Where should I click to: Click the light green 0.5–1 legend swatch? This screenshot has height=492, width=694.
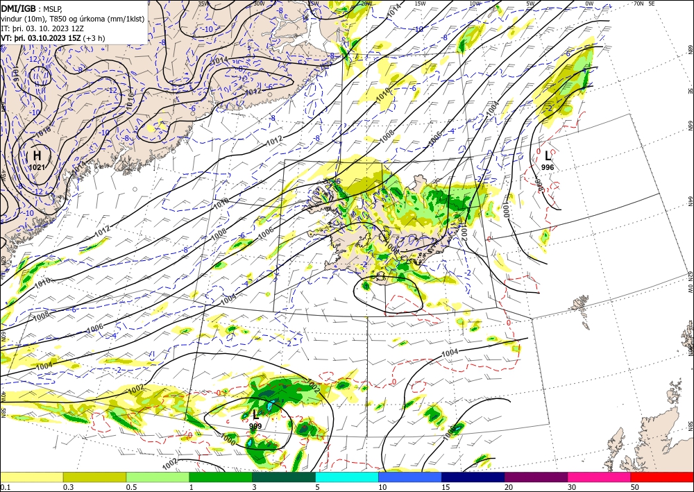pyautogui.click(x=158, y=477)
